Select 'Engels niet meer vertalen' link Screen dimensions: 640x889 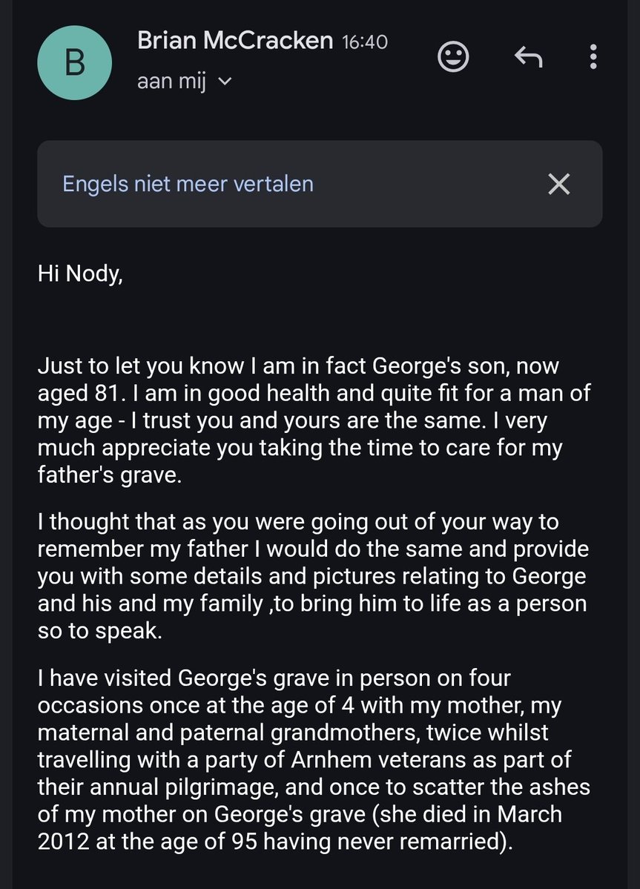(188, 185)
